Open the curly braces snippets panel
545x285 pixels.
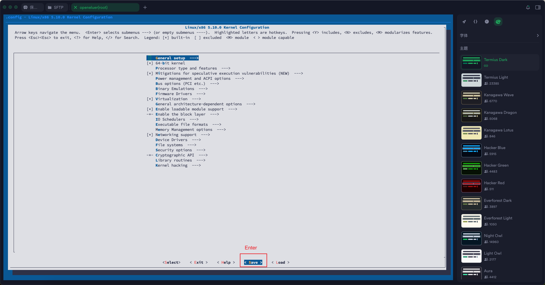tap(475, 22)
